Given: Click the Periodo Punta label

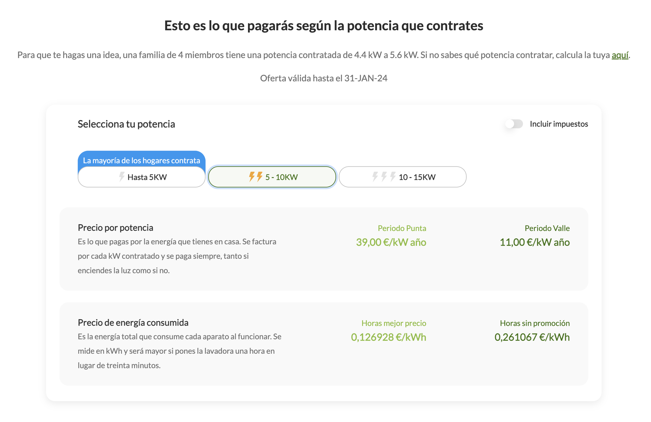Looking at the screenshot, I should click(x=401, y=228).
